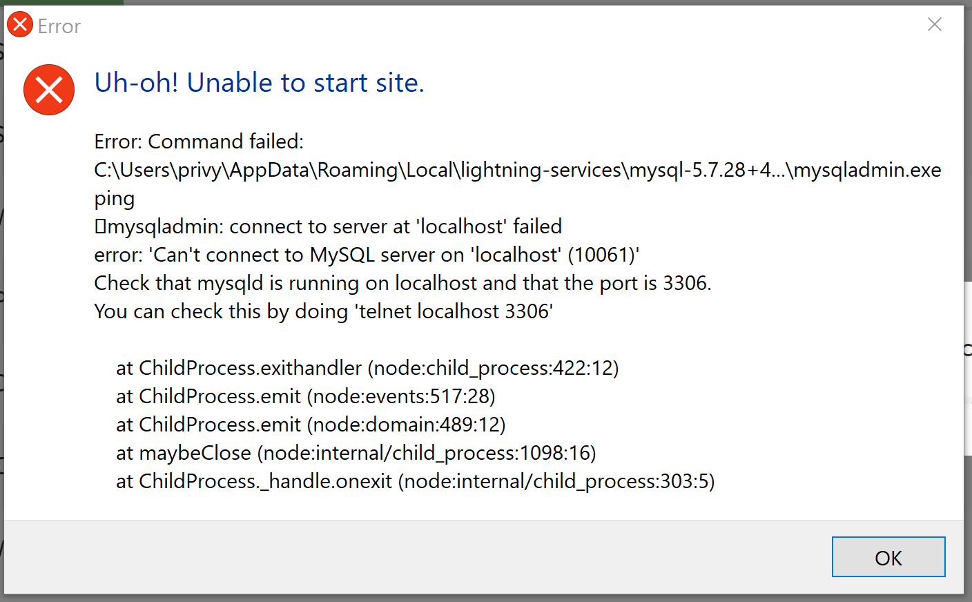This screenshot has width=972, height=602.
Task: Click the 'connect to server at localhost failed' line
Action: [335, 226]
